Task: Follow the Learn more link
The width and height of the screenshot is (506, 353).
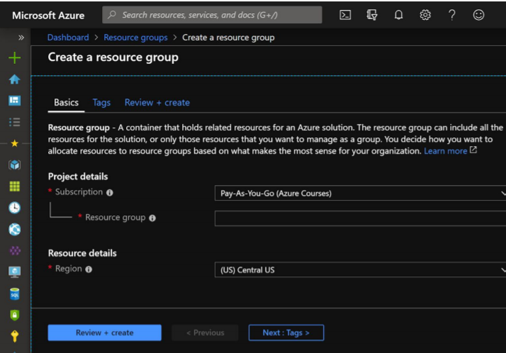Action: point(445,152)
